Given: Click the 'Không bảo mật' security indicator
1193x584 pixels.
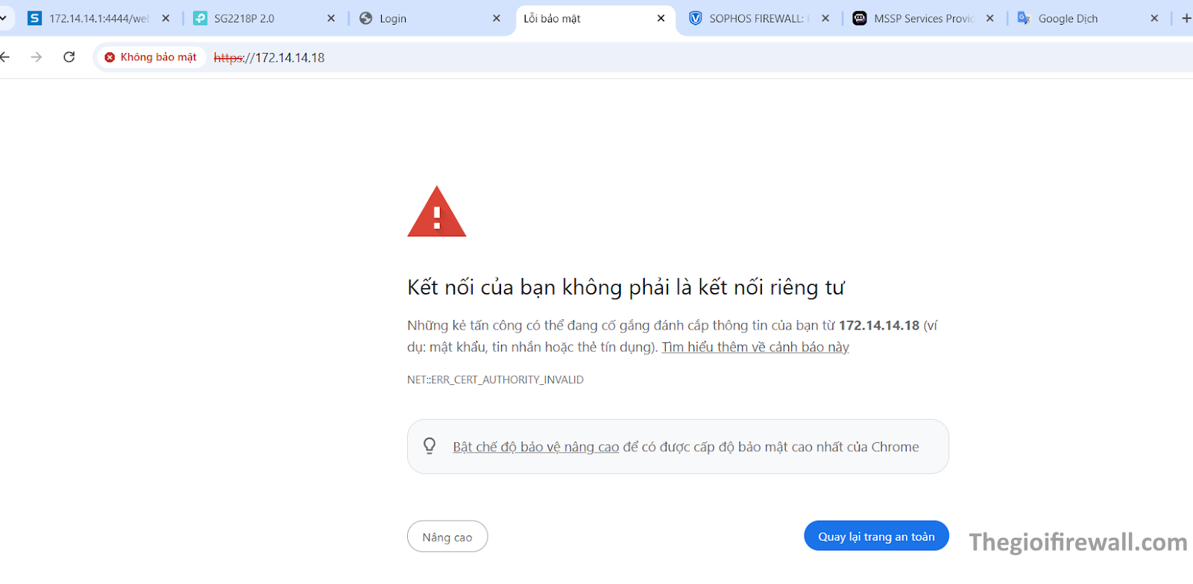Looking at the screenshot, I should [151, 57].
